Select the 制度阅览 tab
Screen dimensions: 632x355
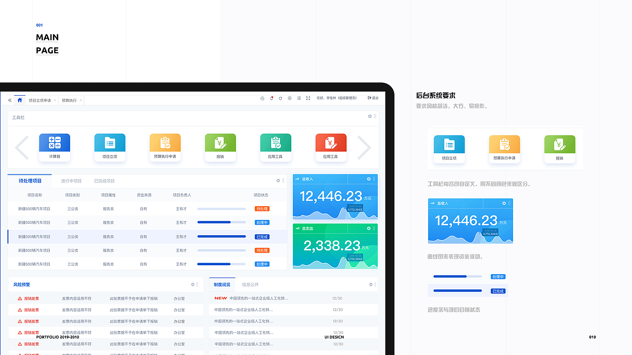tap(222, 284)
